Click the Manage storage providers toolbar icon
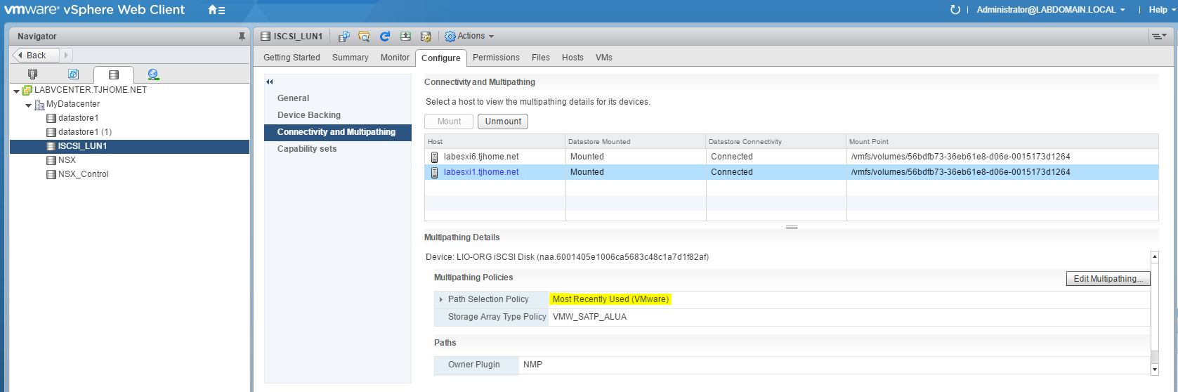 [425, 36]
